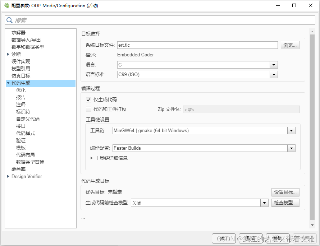Open 数据导入/导出 settings page

(26, 40)
